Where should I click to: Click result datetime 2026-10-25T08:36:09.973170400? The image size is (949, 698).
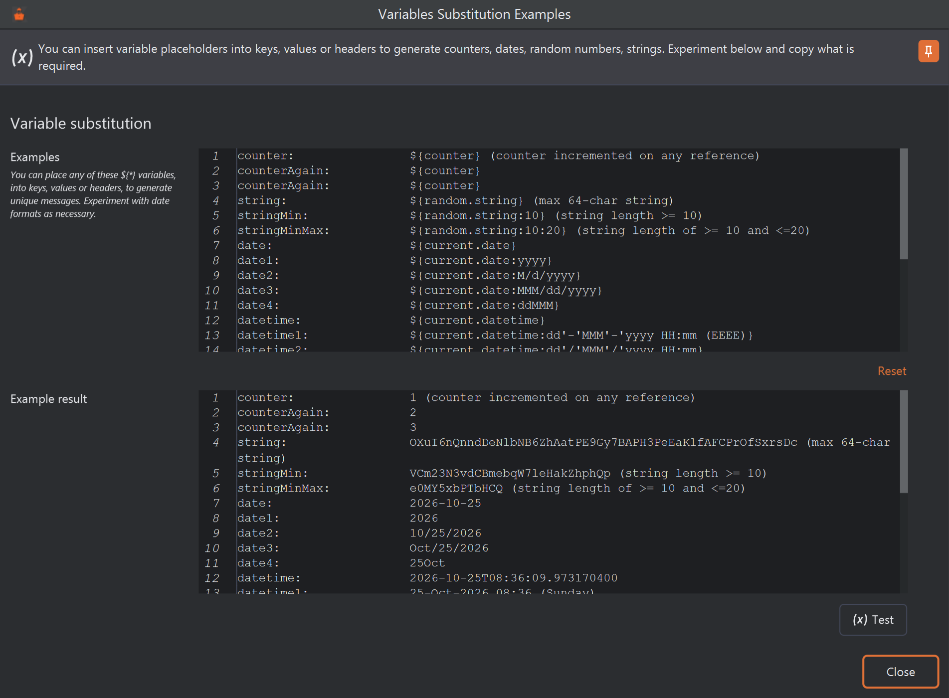(x=514, y=578)
